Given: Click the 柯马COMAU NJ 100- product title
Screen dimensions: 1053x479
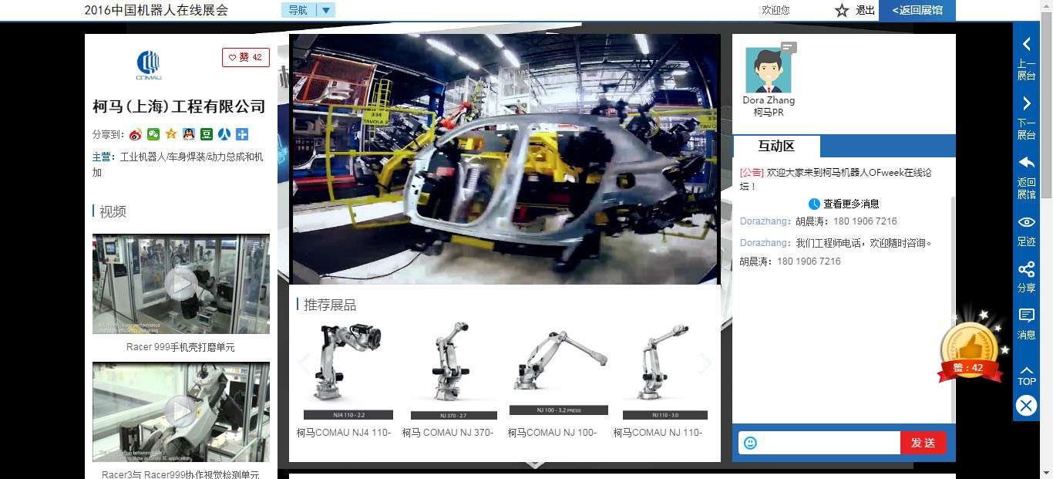Looking at the screenshot, I should (x=553, y=433).
